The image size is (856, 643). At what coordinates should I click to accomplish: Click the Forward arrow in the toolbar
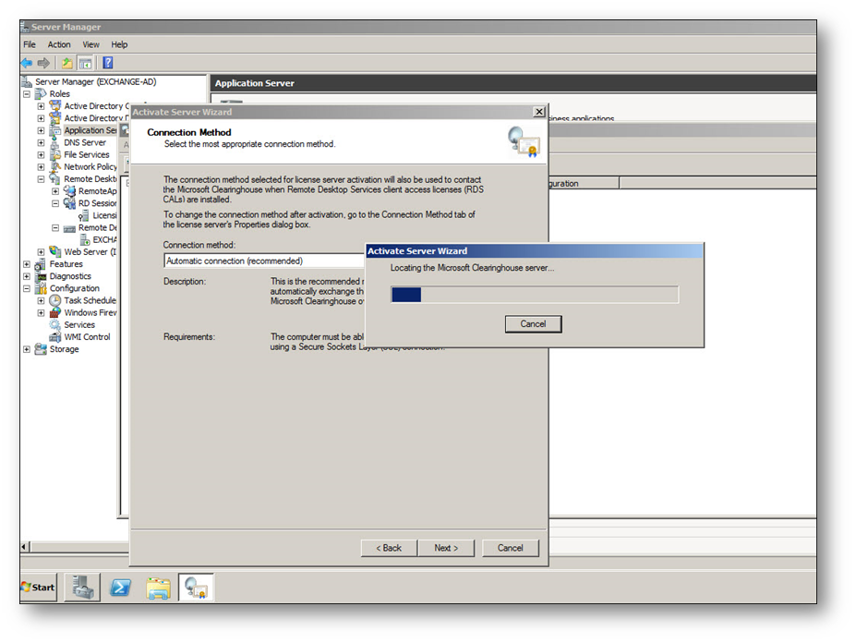click(42, 63)
